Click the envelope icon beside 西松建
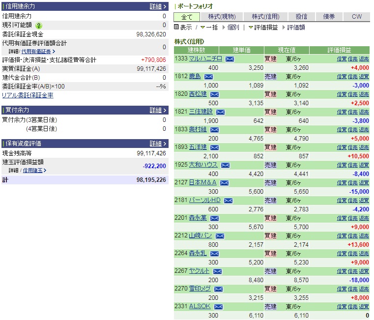 coord(214,94)
